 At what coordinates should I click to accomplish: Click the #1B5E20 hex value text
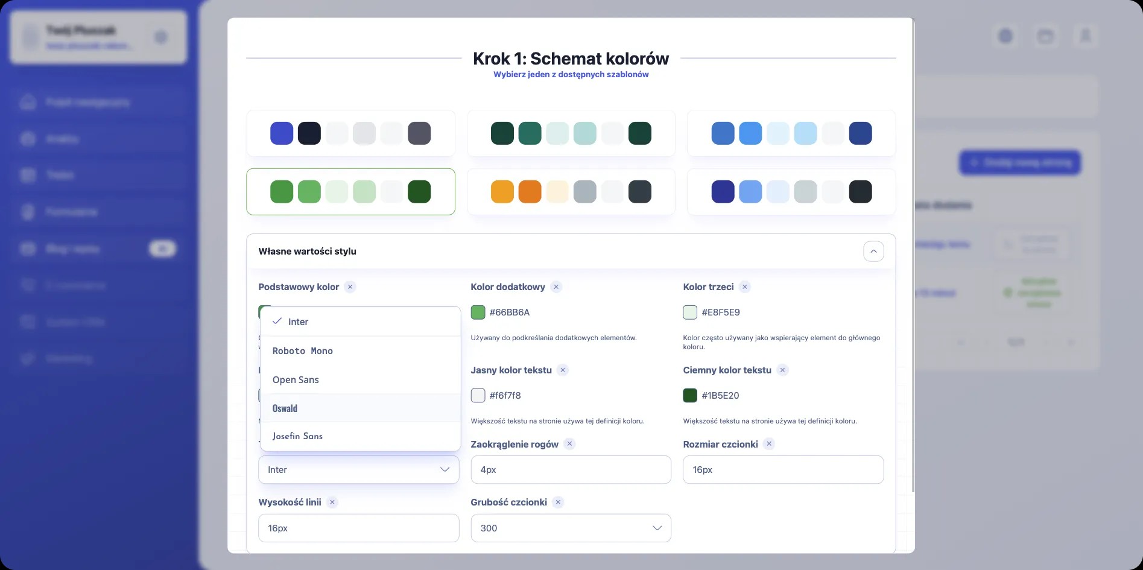(x=720, y=396)
